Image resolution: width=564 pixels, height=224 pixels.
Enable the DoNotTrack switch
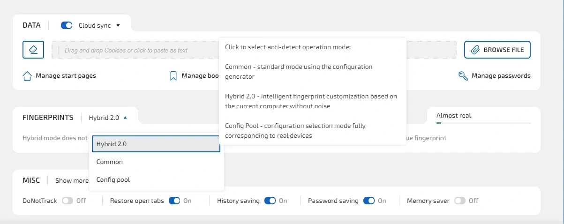(68, 201)
